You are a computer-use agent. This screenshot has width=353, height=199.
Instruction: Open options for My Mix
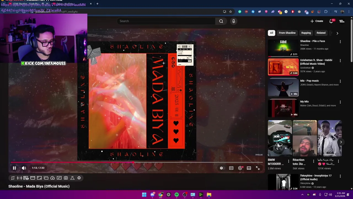click(x=340, y=102)
